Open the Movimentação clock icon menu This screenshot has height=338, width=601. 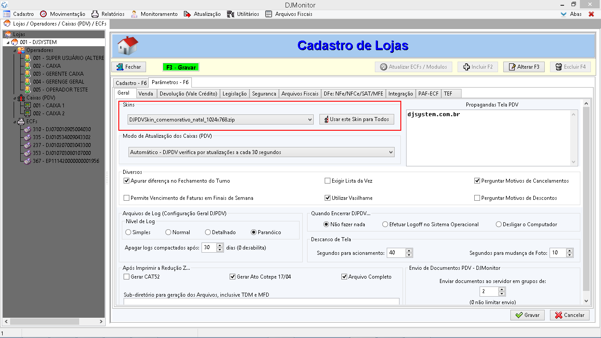click(44, 14)
